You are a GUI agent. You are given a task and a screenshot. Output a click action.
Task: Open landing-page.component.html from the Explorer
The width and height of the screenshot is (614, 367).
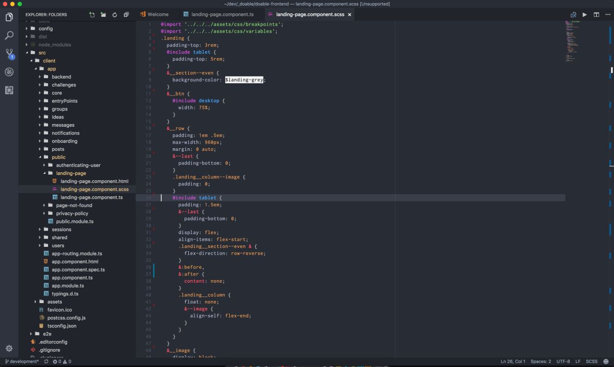94,181
